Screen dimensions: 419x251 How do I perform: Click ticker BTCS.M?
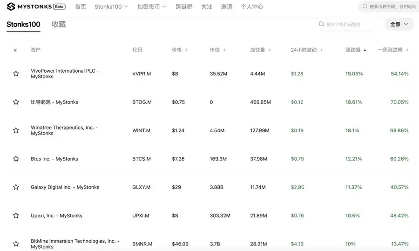click(x=142, y=159)
